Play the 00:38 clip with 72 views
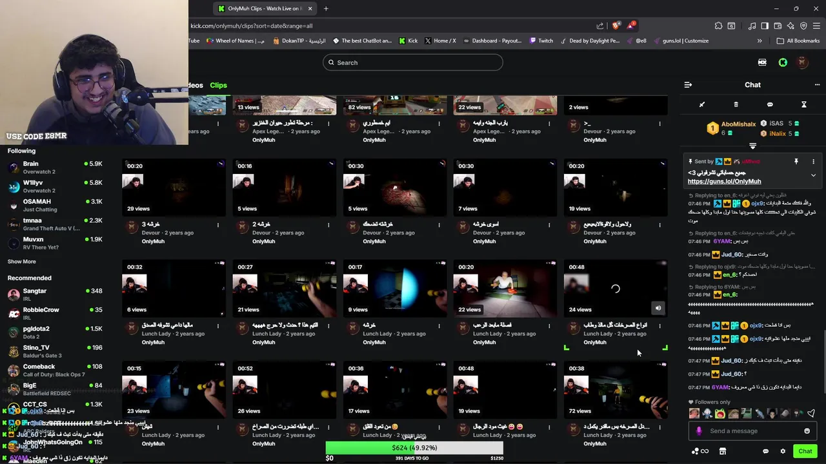Image resolution: width=826 pixels, height=464 pixels. tap(616, 390)
